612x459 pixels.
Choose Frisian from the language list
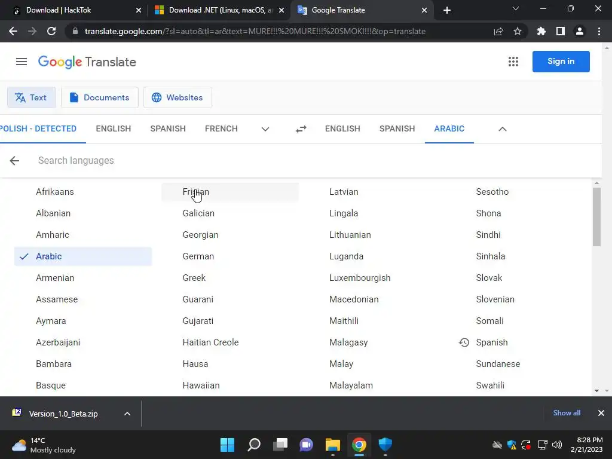tap(230, 192)
